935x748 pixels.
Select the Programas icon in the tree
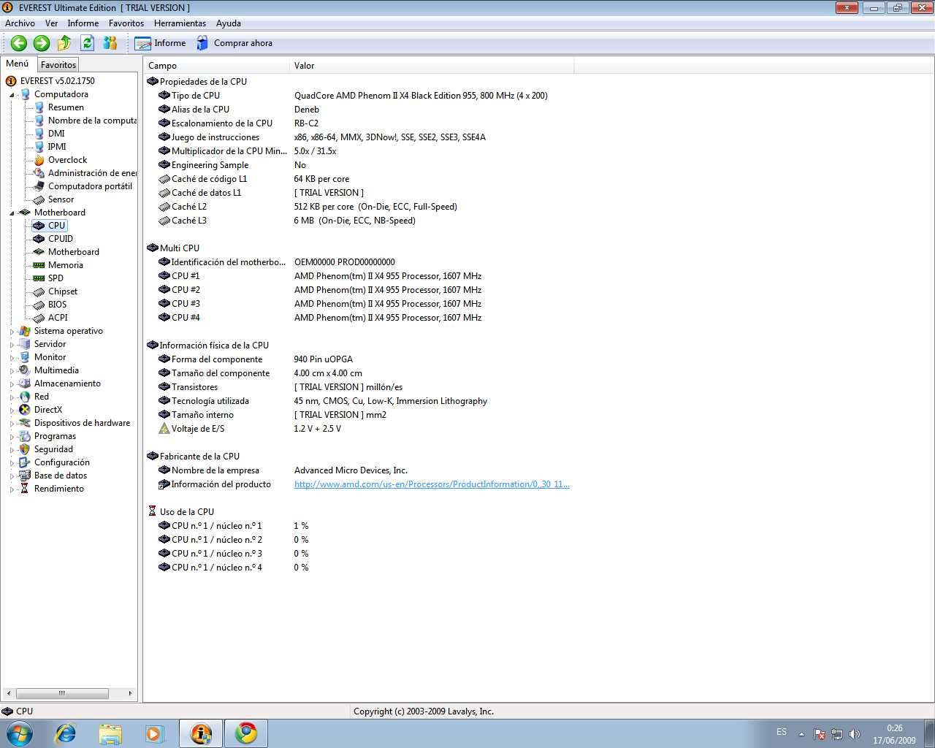[25, 436]
